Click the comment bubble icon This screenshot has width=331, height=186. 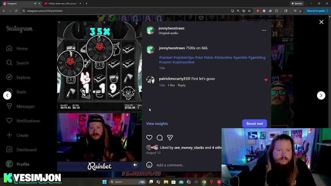160,138
